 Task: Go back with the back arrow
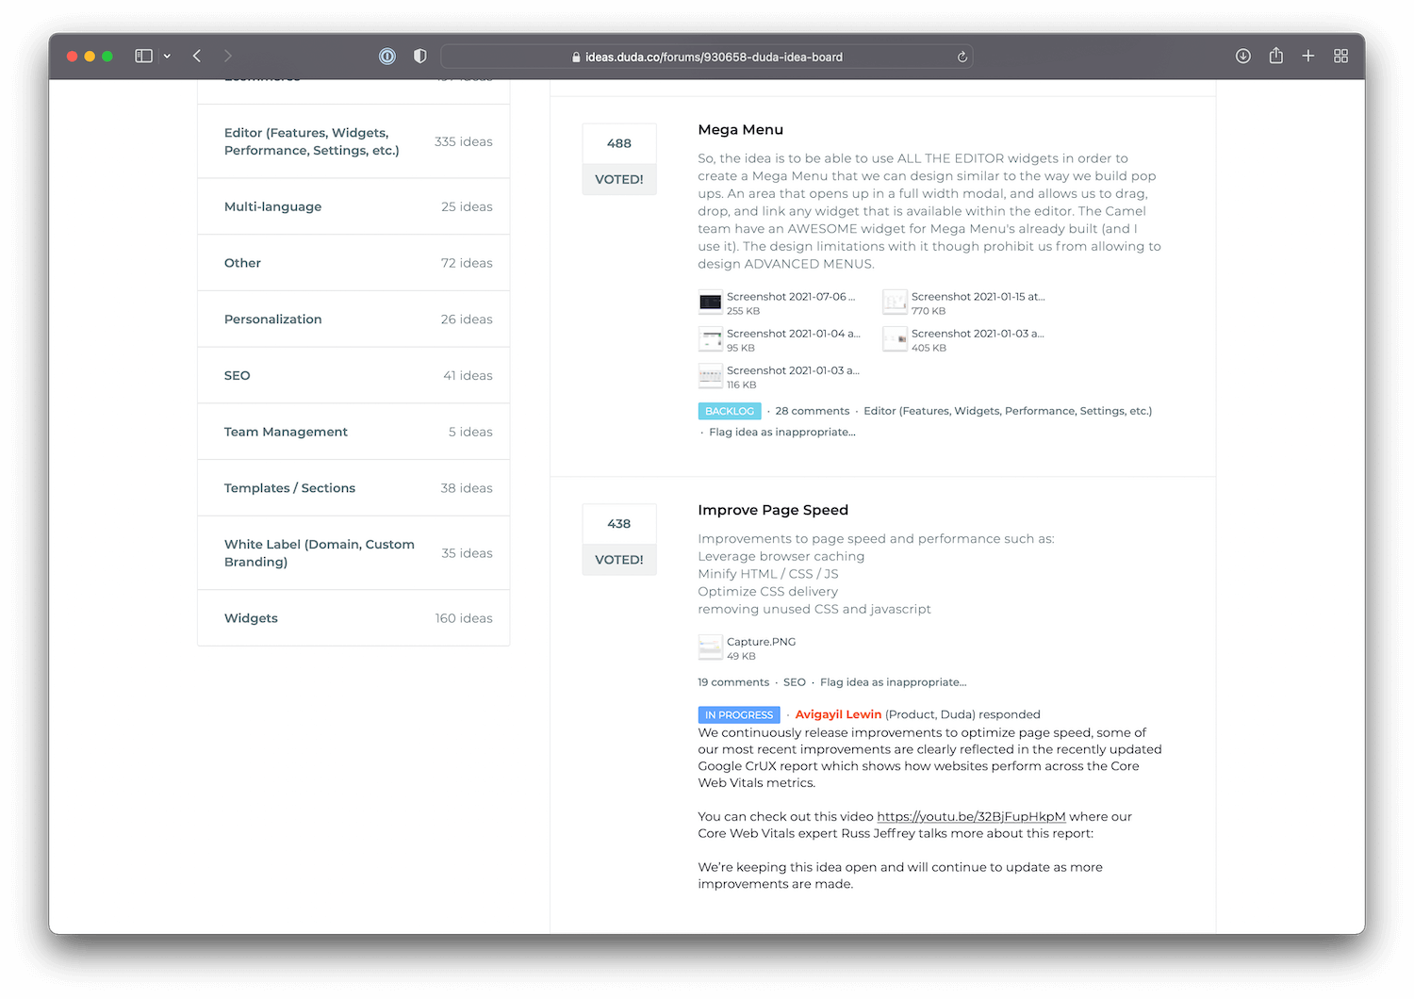(x=197, y=57)
